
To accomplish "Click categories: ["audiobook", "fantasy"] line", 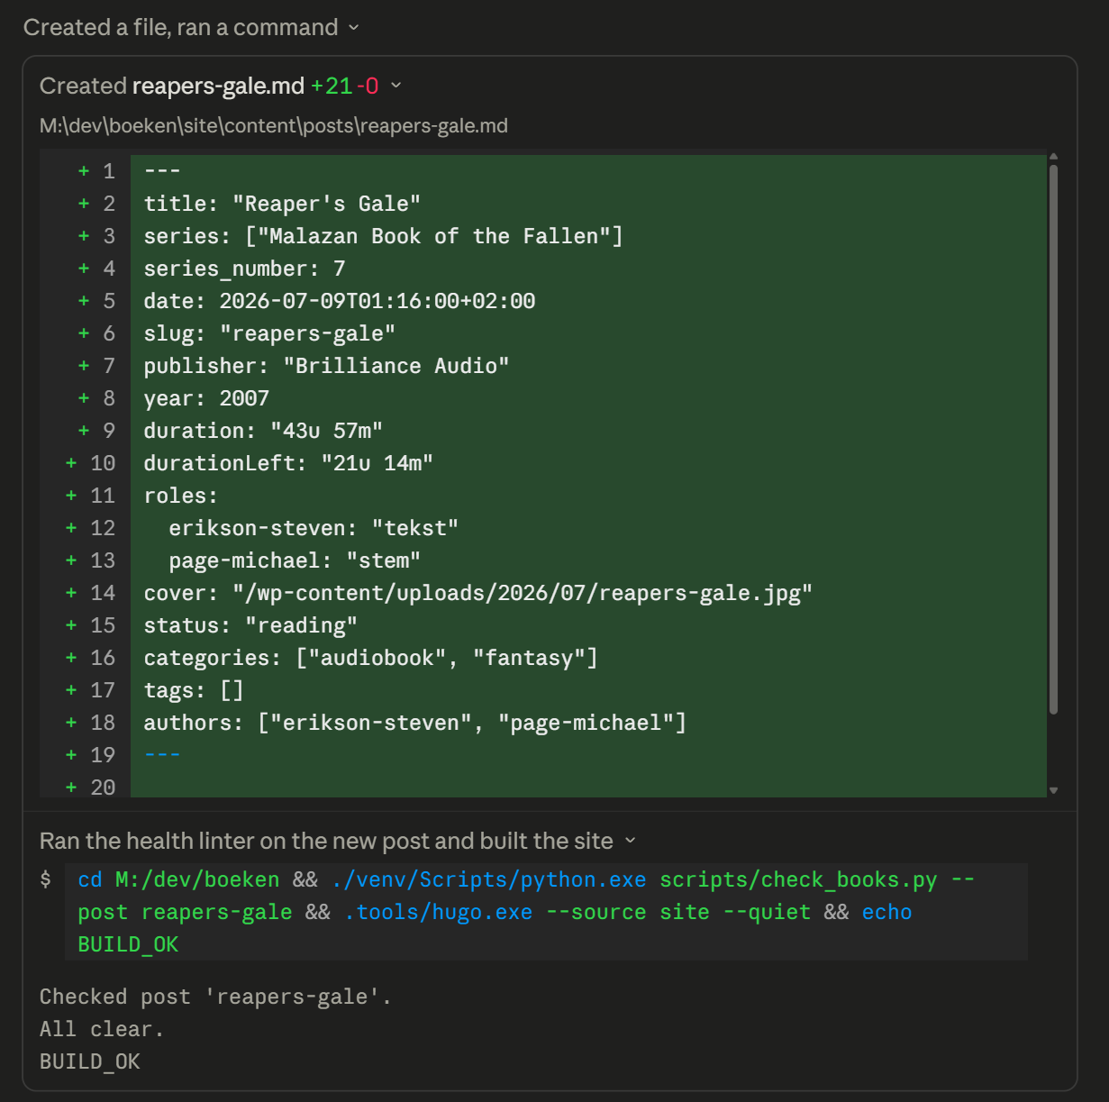I will (370, 658).
